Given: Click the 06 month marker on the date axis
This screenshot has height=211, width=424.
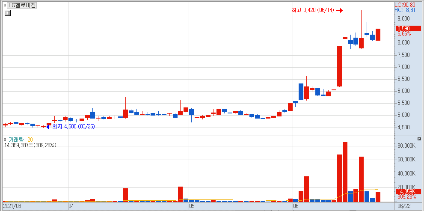Looking at the screenshot, I should tap(296, 206).
